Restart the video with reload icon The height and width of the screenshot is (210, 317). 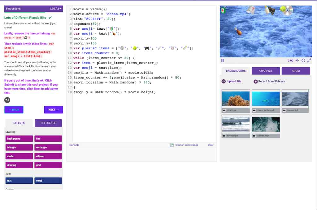pos(303,61)
